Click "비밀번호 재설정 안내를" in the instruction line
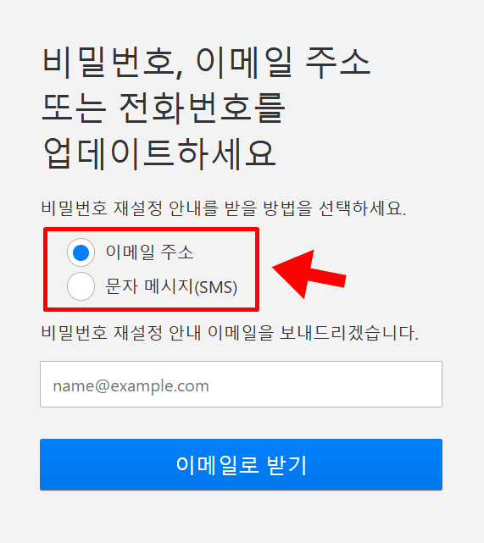The height and width of the screenshot is (543, 484). point(130,208)
